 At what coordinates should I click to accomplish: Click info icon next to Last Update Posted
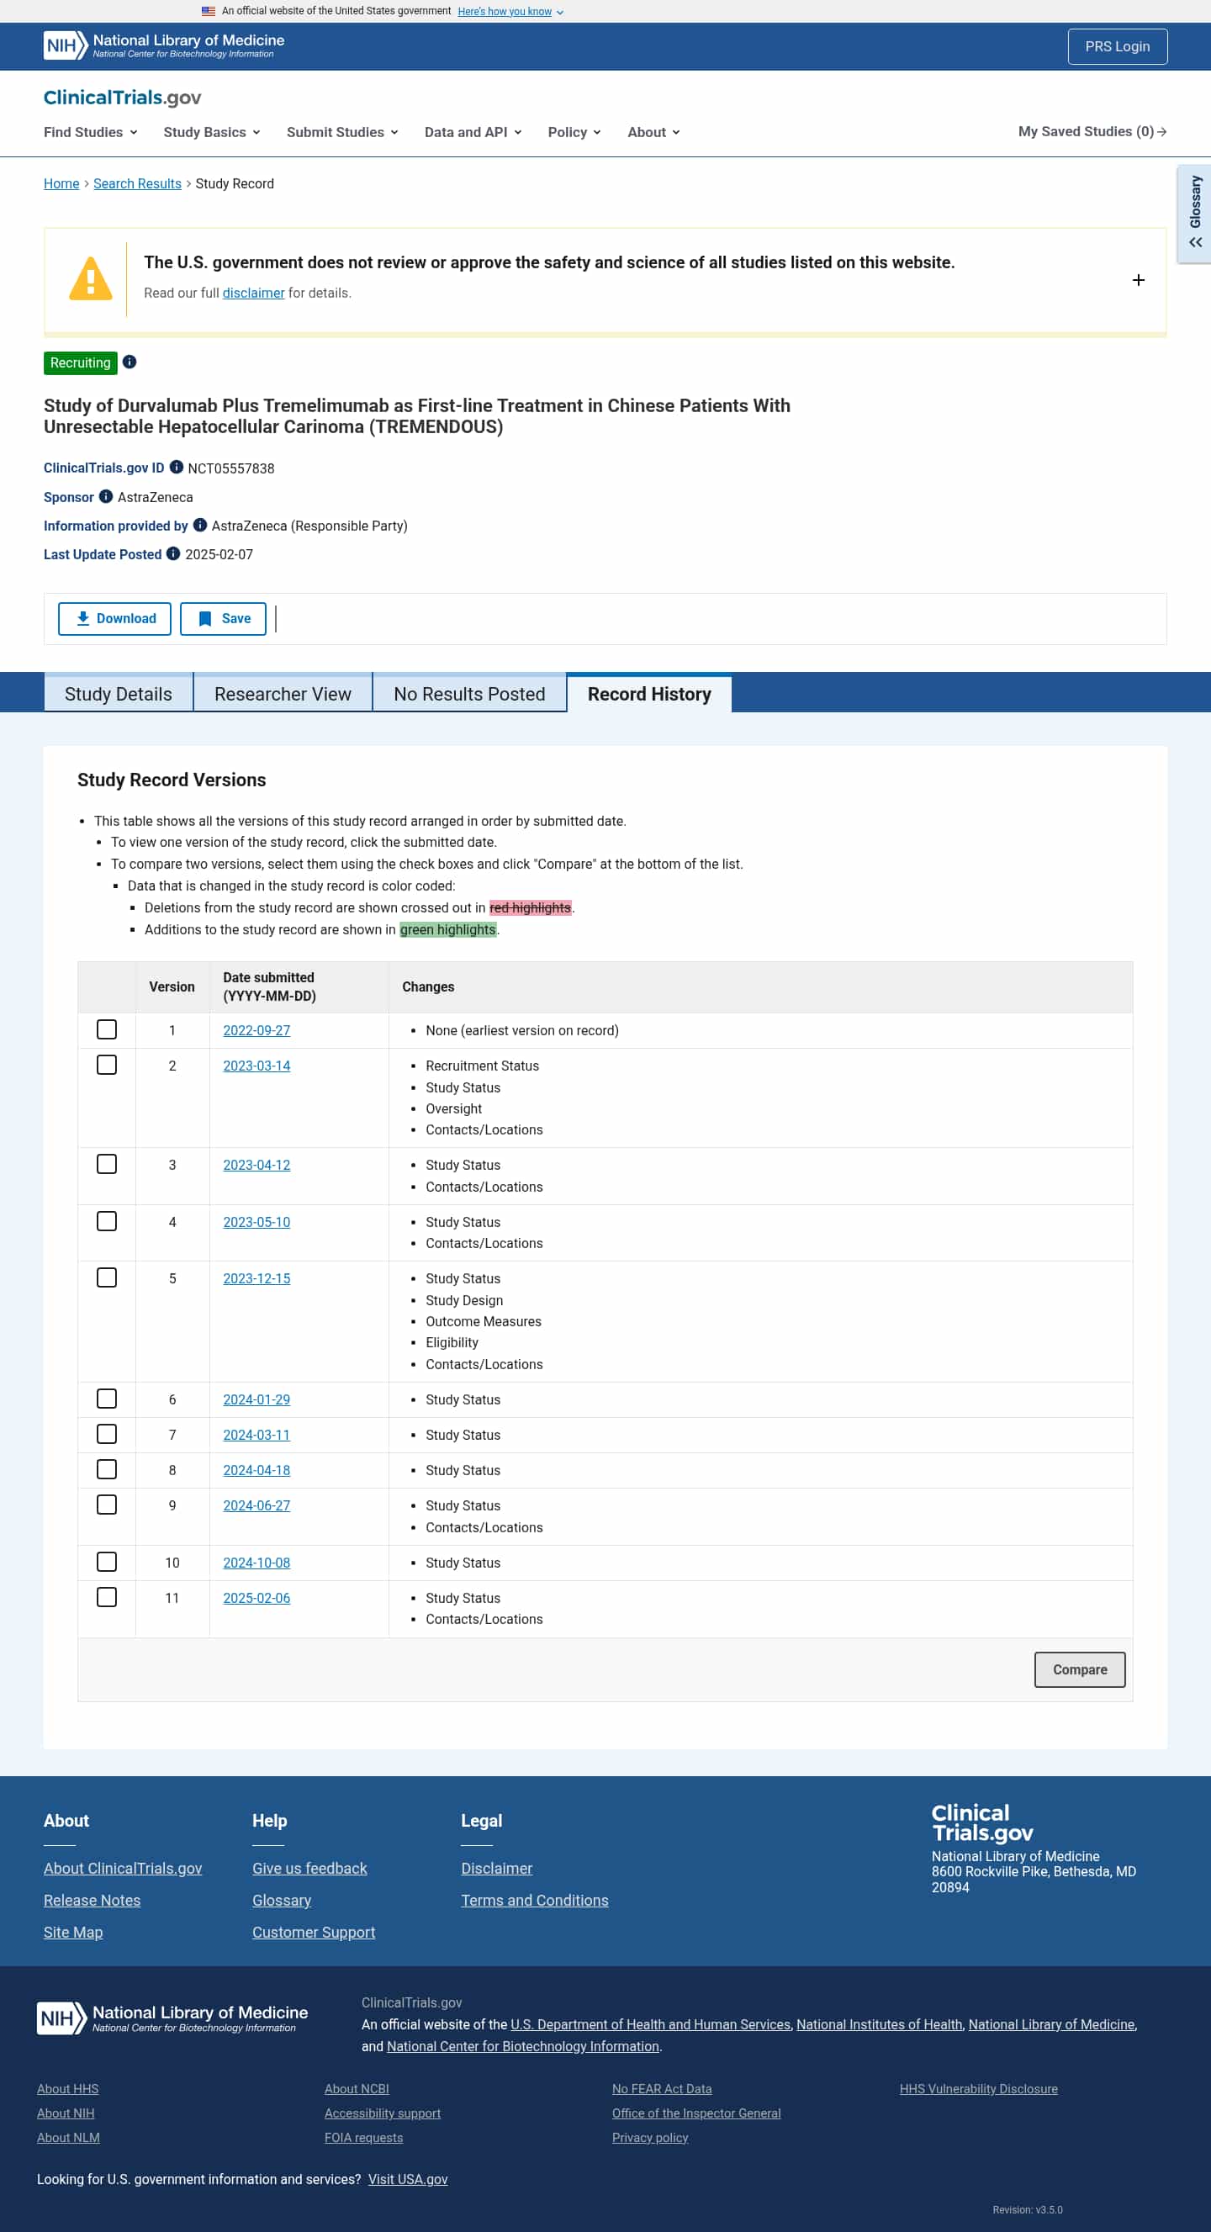tap(173, 553)
